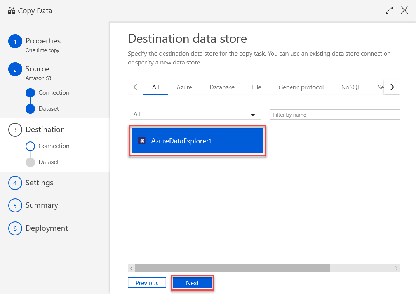The width and height of the screenshot is (416, 294).
Task: Open the NoSQL category tab
Action: click(x=350, y=87)
